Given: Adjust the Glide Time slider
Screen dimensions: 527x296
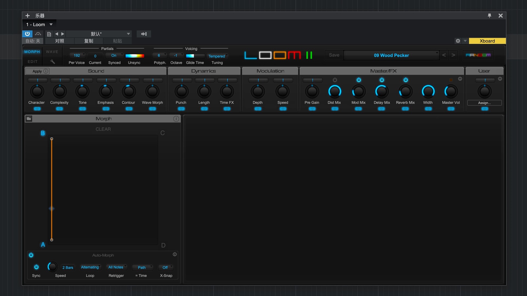Looking at the screenshot, I should 195,56.
